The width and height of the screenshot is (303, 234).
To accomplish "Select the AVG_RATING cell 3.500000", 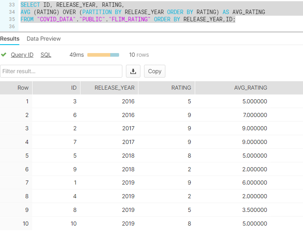I will point(255,210).
